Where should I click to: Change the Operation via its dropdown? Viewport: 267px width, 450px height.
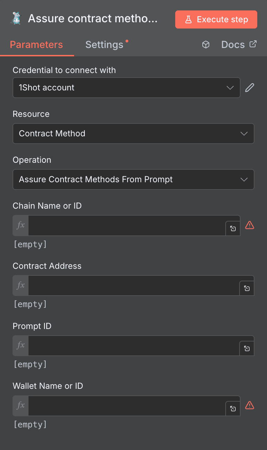point(133,179)
